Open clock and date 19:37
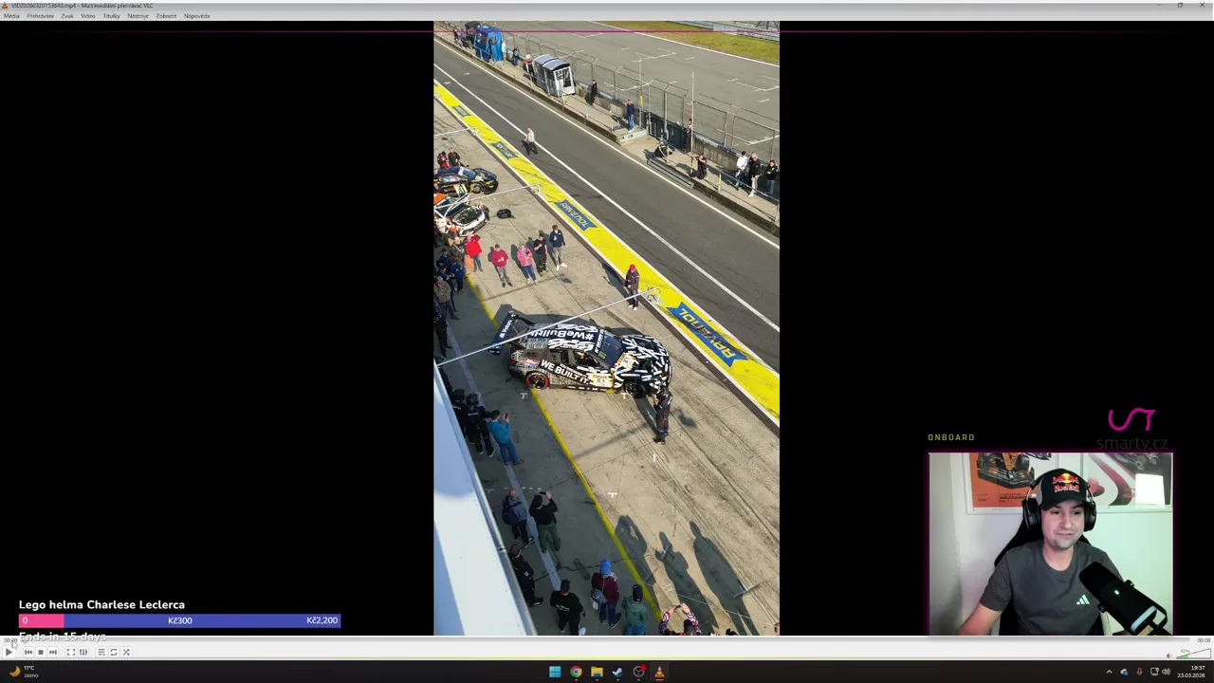The height and width of the screenshot is (683, 1214). point(1192,672)
